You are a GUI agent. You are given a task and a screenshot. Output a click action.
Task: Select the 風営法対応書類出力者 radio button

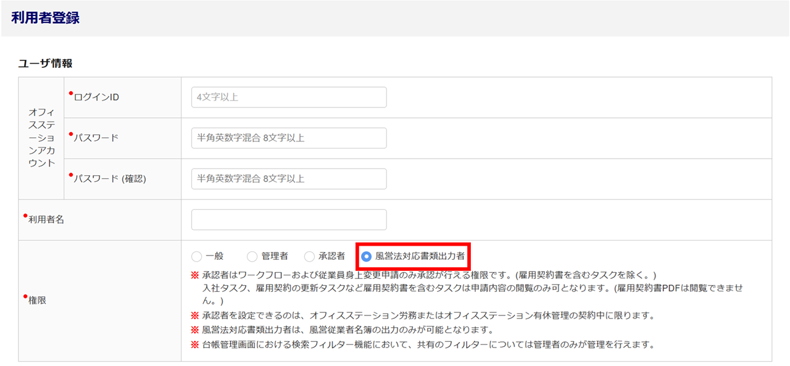[x=367, y=256]
